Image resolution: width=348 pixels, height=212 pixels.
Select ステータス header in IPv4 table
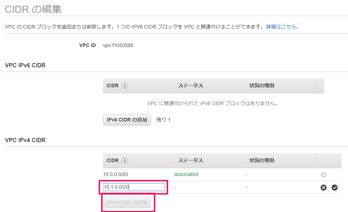pyautogui.click(x=191, y=160)
